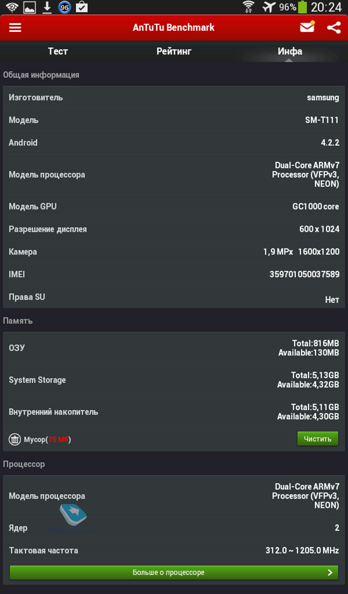Tap the shopping bag status bar icon
The image size is (348, 594).
point(82,7)
